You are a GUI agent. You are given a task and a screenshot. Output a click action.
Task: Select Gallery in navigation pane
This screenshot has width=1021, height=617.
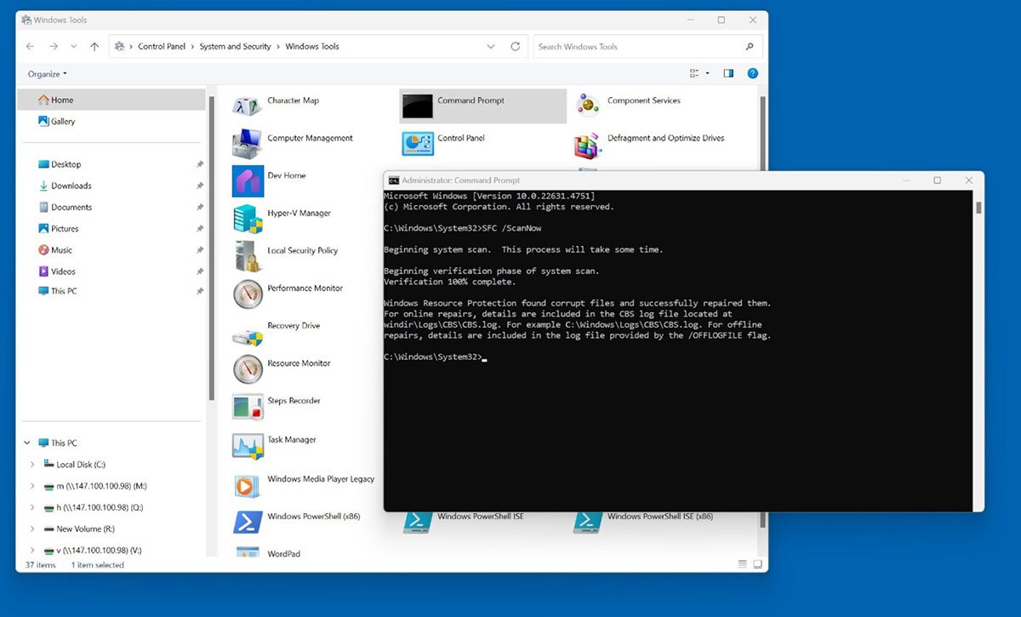point(62,122)
